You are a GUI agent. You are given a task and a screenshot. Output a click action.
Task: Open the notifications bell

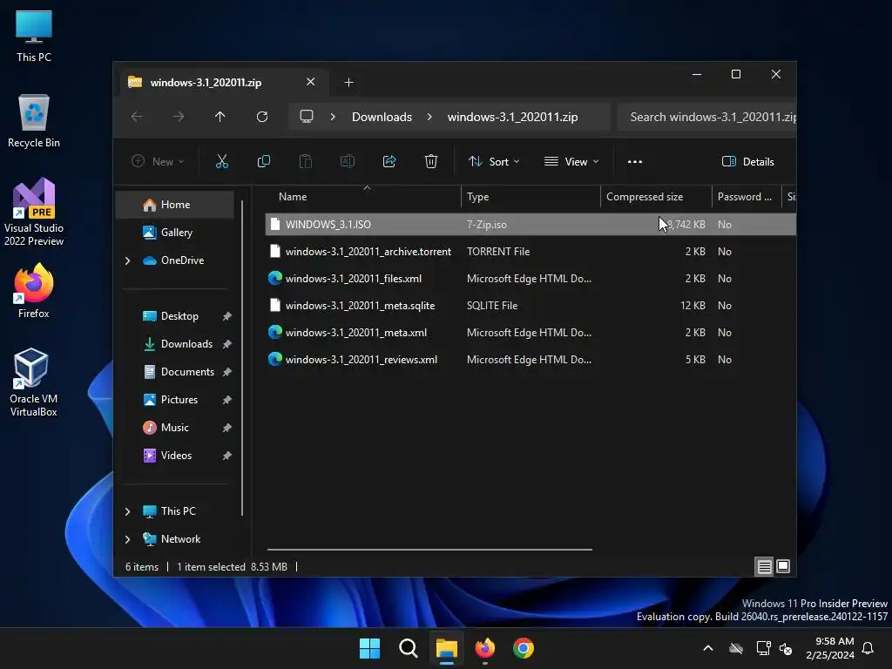868,648
